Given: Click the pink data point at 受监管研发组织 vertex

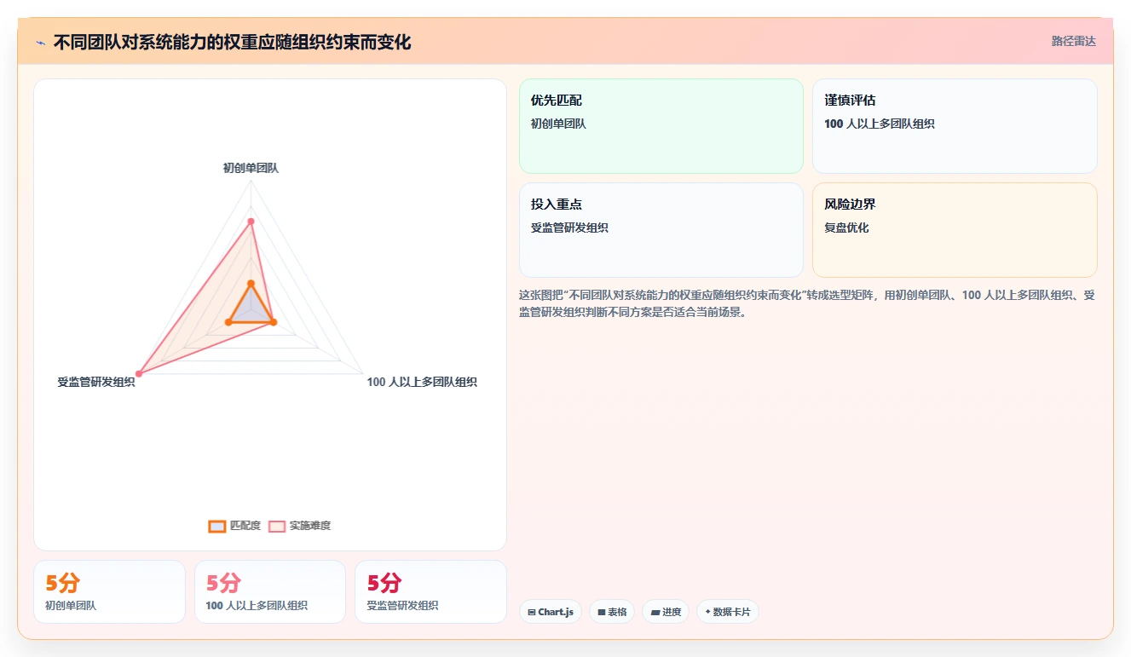Looking at the screenshot, I should click(x=140, y=374).
